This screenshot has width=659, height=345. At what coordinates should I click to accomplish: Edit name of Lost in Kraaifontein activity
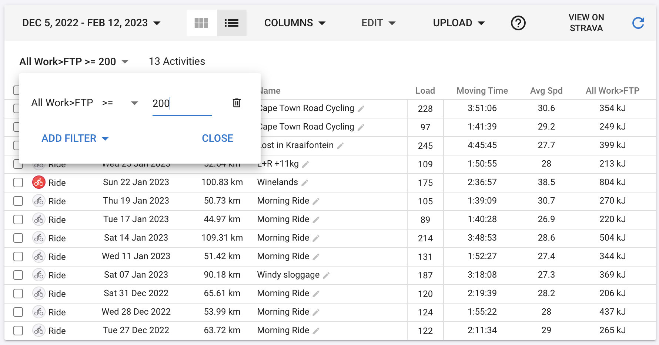click(x=340, y=146)
